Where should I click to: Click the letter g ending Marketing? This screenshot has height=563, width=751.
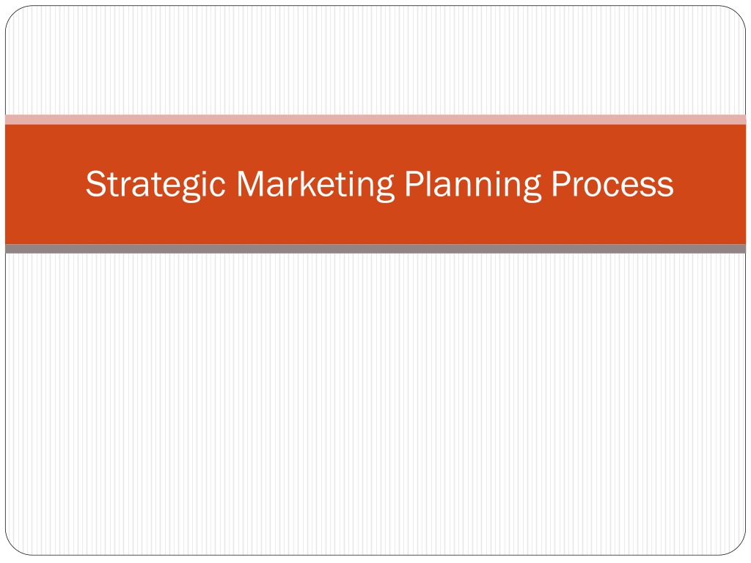point(384,188)
